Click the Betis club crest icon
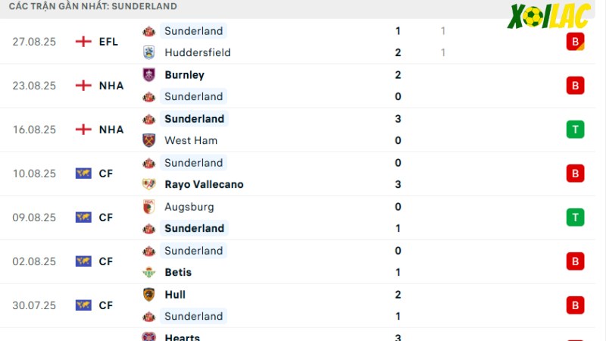606x341 pixels. (x=148, y=272)
